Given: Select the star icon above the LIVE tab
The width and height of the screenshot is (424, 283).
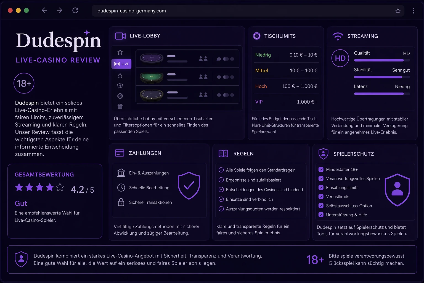Looking at the screenshot, I should [120, 52].
